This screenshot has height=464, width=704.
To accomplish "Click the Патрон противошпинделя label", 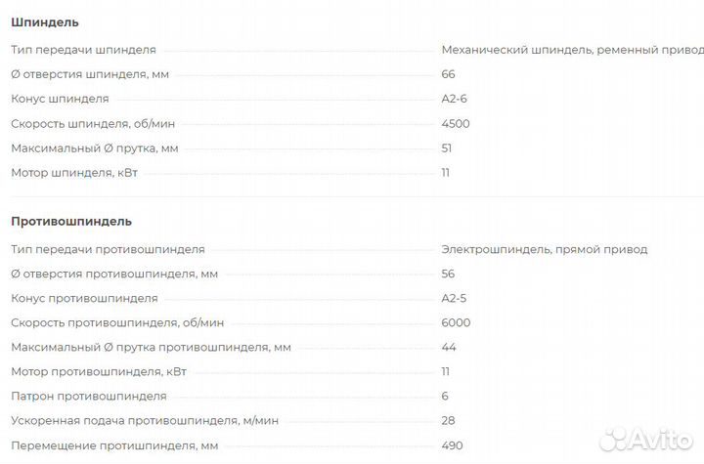I will [x=89, y=396].
